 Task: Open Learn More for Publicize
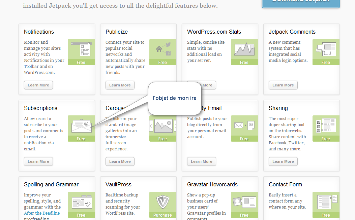pyautogui.click(x=120, y=85)
